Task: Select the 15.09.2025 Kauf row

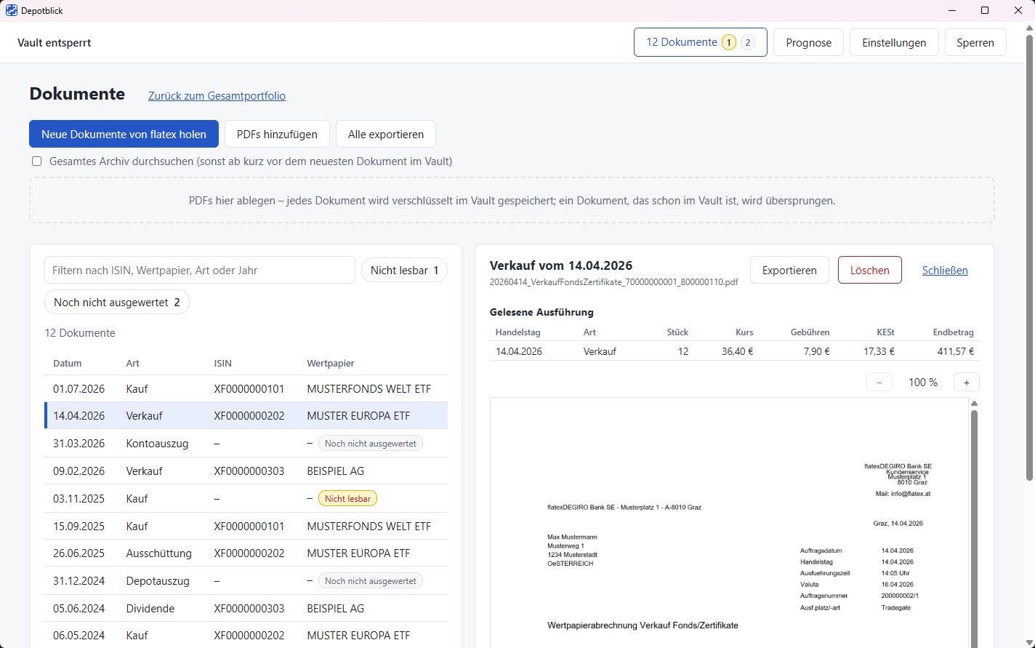Action: coord(246,527)
